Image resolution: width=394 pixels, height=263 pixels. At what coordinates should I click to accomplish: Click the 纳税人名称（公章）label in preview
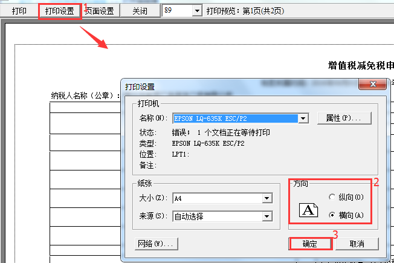tap(85, 96)
